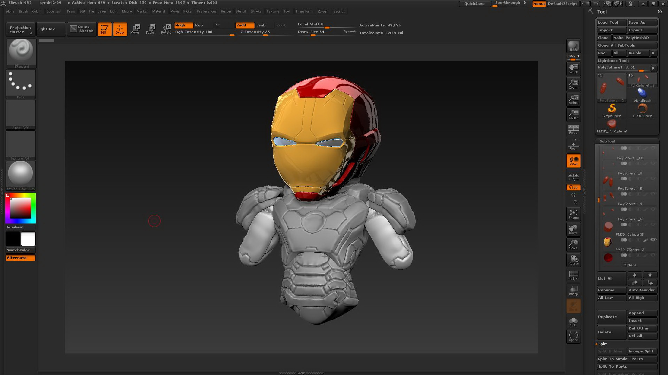
Task: Open Projection Master
Action: point(20,29)
